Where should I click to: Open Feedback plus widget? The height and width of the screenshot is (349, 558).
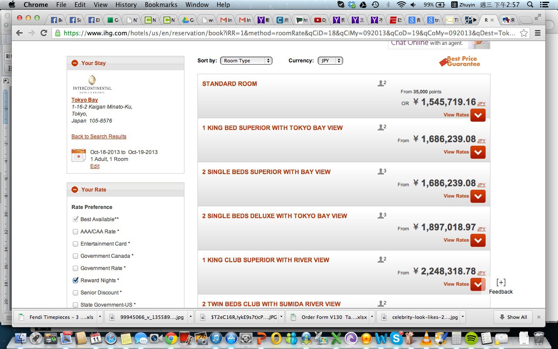(x=501, y=287)
